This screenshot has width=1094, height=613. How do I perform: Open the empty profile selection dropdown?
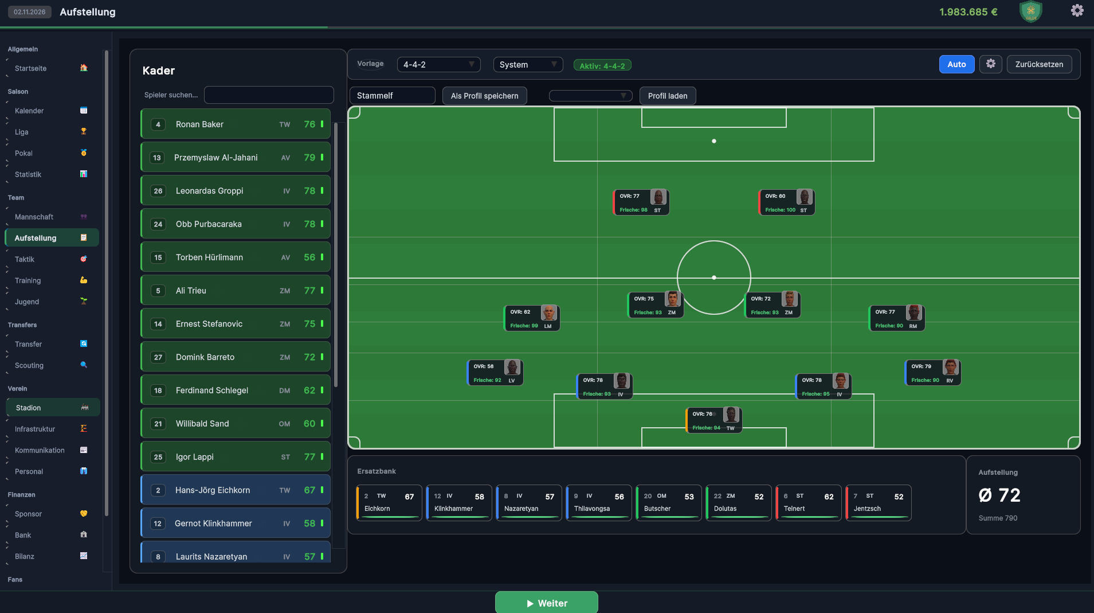(590, 96)
